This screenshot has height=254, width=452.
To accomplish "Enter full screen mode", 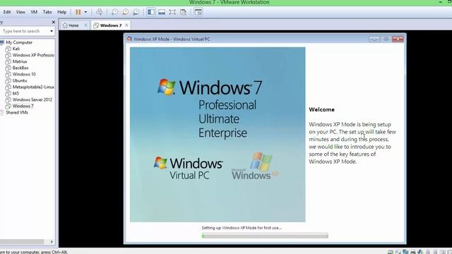I will [x=172, y=12].
